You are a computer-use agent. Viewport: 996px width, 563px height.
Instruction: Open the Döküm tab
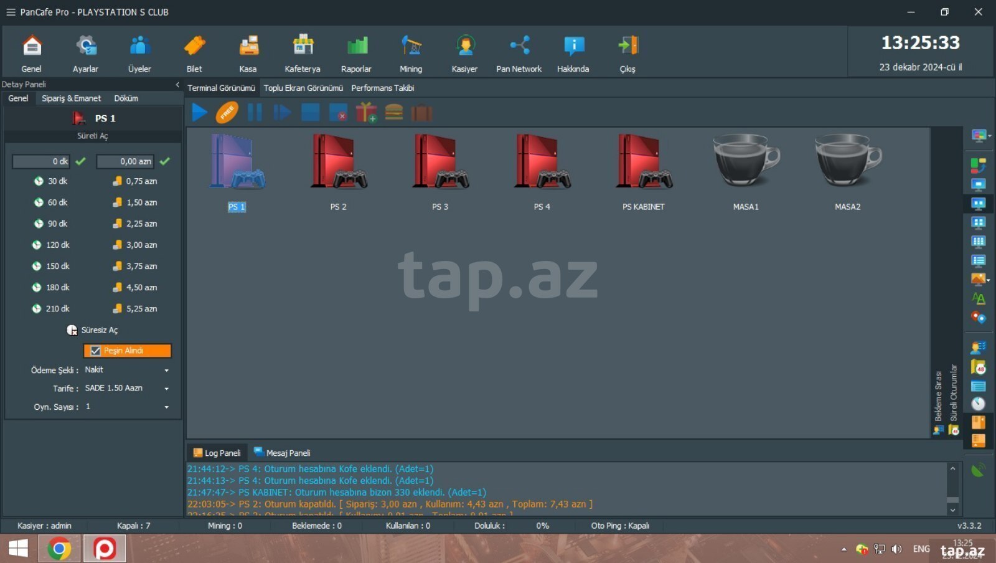(126, 98)
